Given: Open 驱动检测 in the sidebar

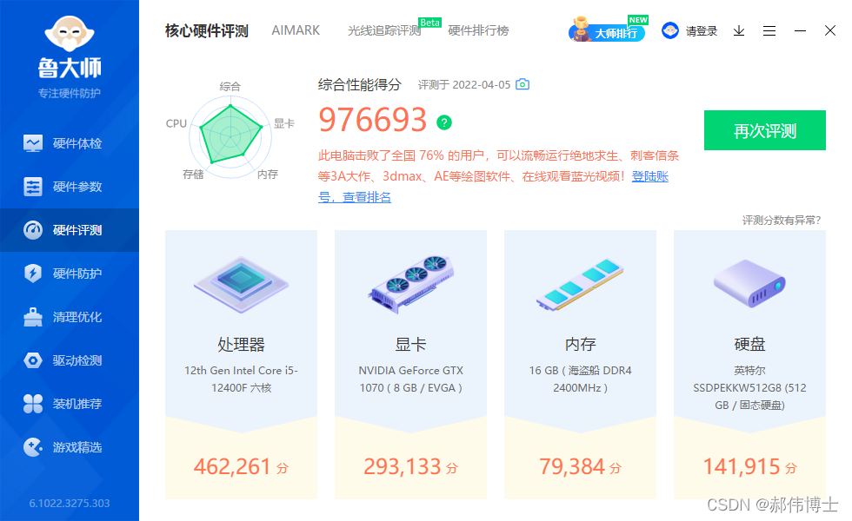Looking at the screenshot, I should point(70,360).
